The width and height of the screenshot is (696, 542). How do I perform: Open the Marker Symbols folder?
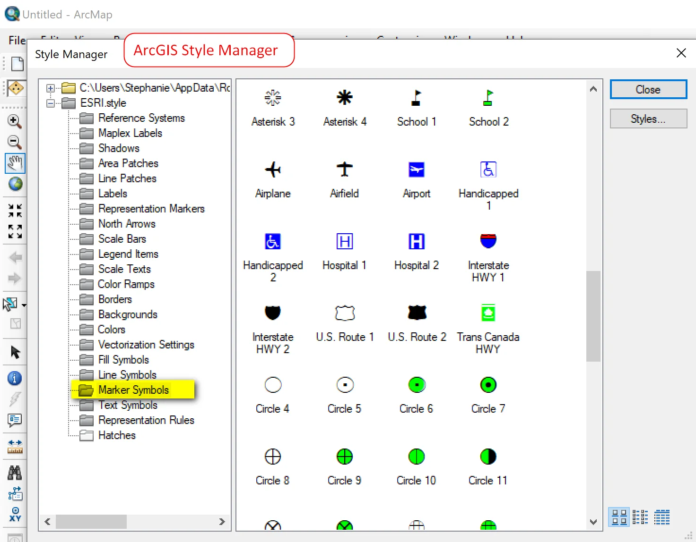pos(133,390)
